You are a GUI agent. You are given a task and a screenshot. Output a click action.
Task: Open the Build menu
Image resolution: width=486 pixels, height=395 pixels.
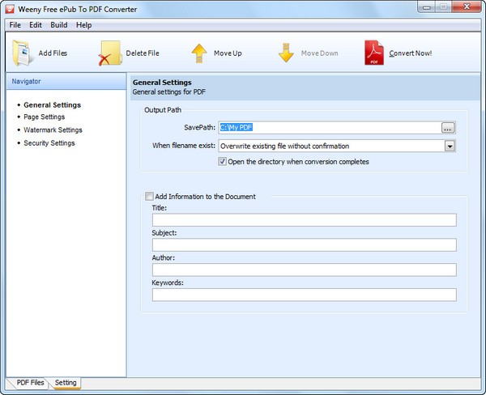pyautogui.click(x=59, y=25)
